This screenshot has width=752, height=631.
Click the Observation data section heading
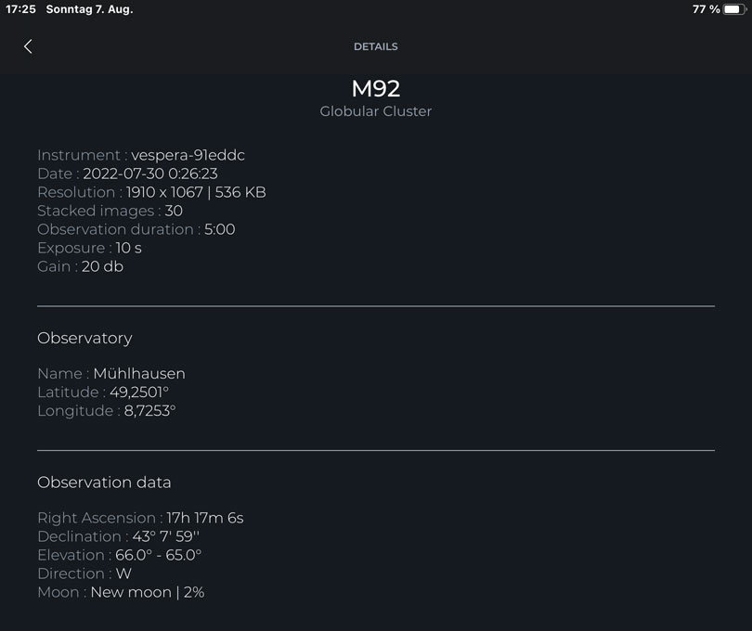tap(104, 483)
